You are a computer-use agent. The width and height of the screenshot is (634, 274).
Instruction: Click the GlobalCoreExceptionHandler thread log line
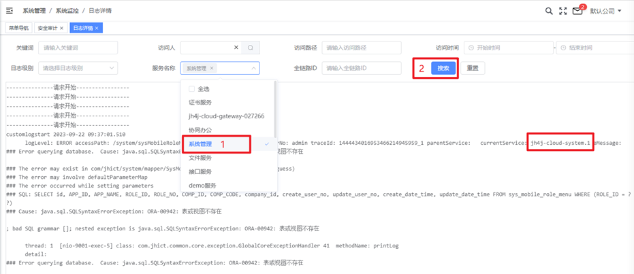click(212, 245)
